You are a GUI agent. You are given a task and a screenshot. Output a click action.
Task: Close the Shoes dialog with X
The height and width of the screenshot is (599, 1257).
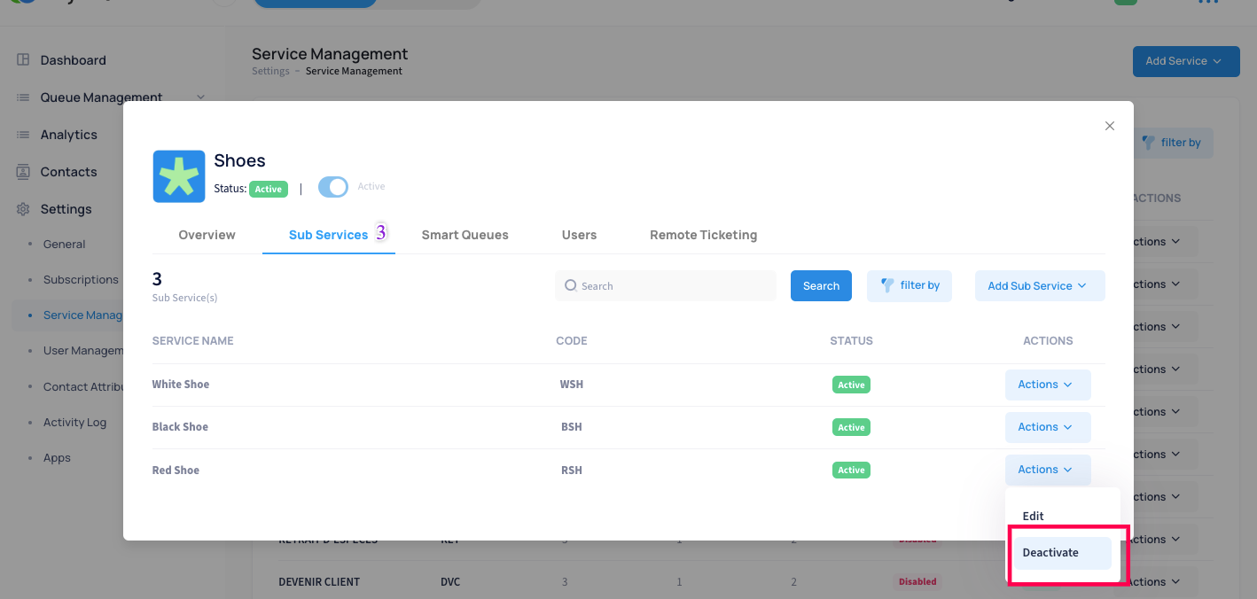tap(1110, 126)
